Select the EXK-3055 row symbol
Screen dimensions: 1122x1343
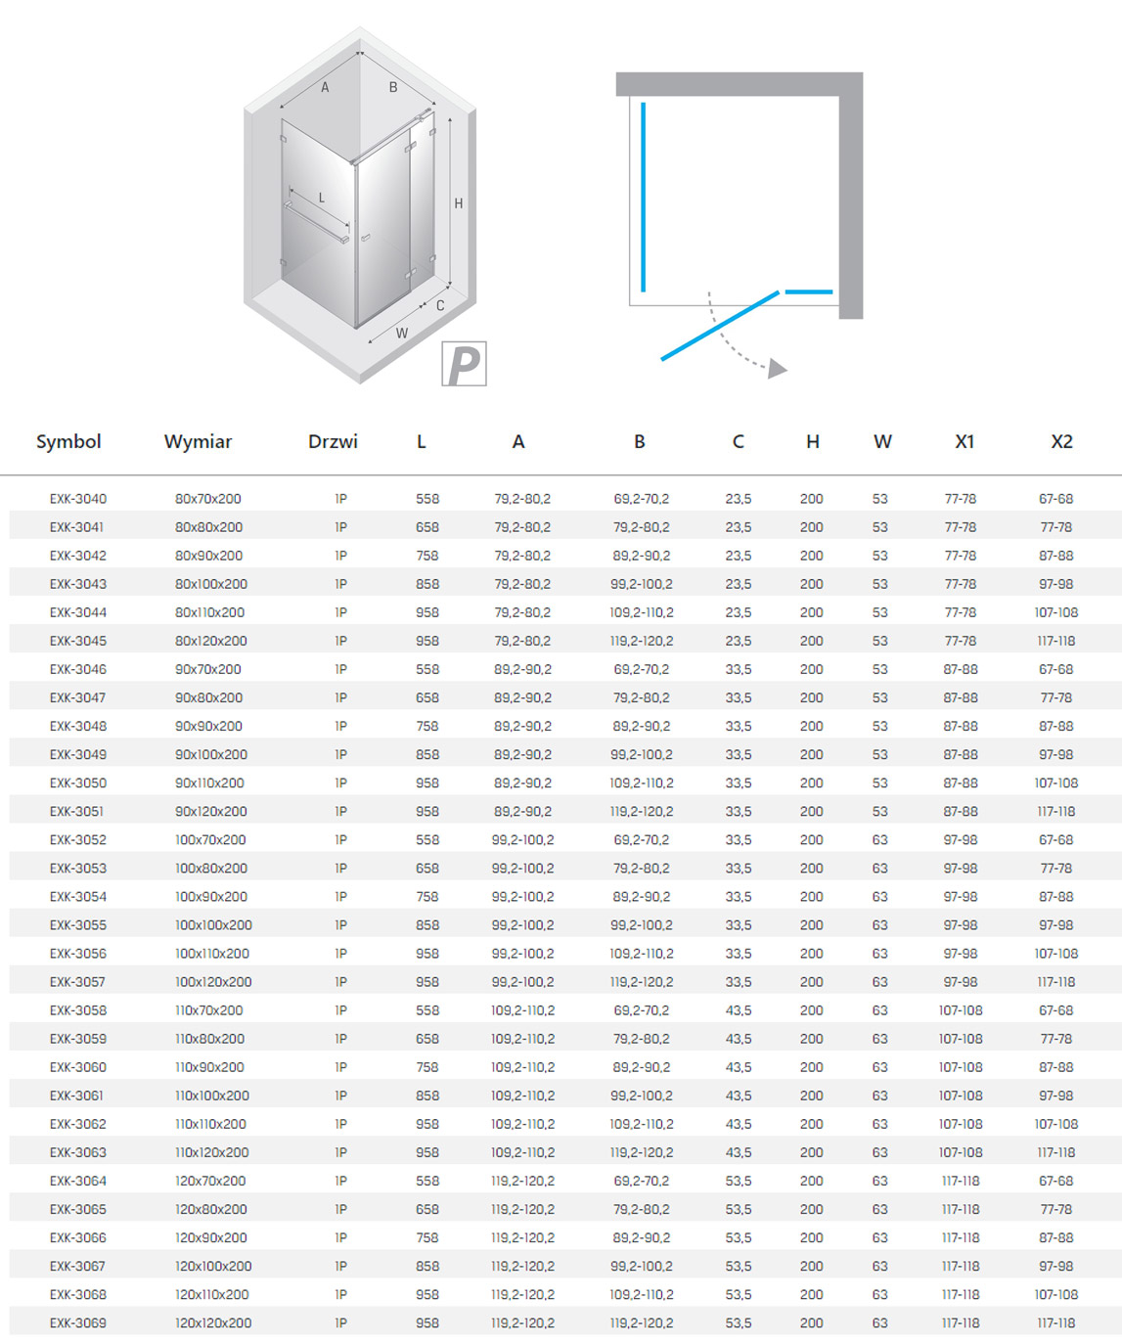tap(78, 925)
